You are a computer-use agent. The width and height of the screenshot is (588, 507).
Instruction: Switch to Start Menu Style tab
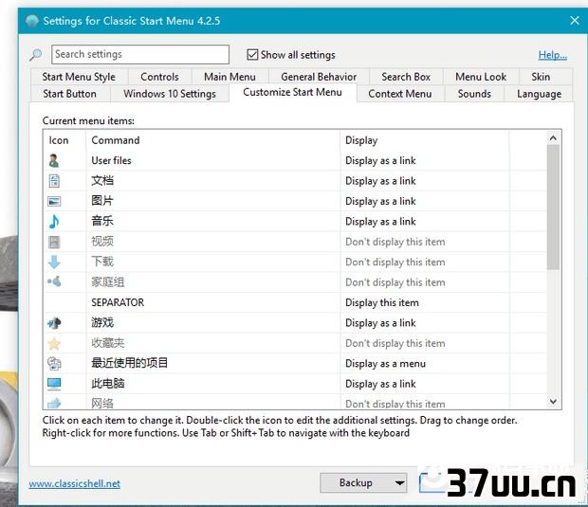pos(79,77)
